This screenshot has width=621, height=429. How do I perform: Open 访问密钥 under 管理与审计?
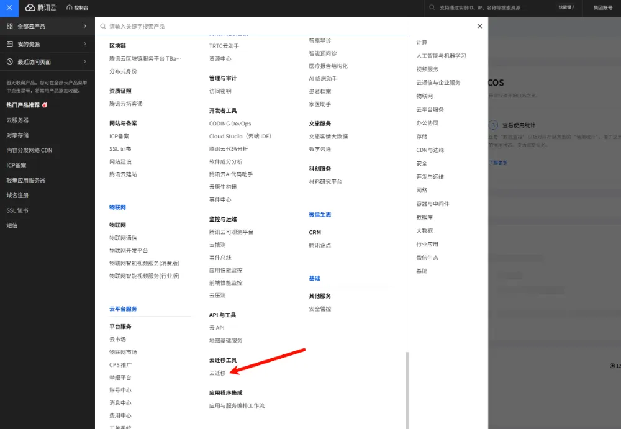pyautogui.click(x=220, y=91)
